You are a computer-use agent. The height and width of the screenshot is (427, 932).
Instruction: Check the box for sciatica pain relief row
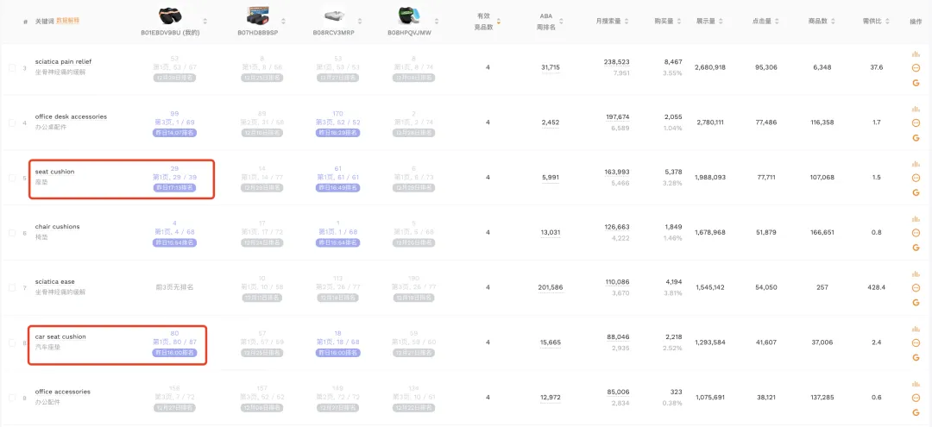point(12,67)
